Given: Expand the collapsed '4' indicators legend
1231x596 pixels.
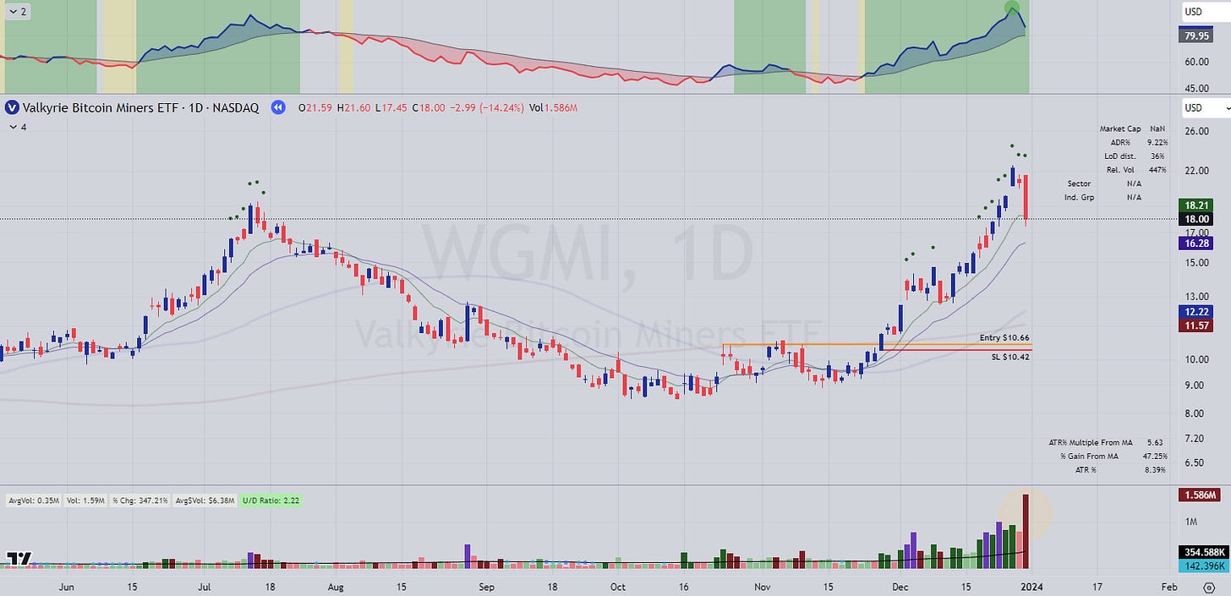Looking at the screenshot, I should [18, 127].
